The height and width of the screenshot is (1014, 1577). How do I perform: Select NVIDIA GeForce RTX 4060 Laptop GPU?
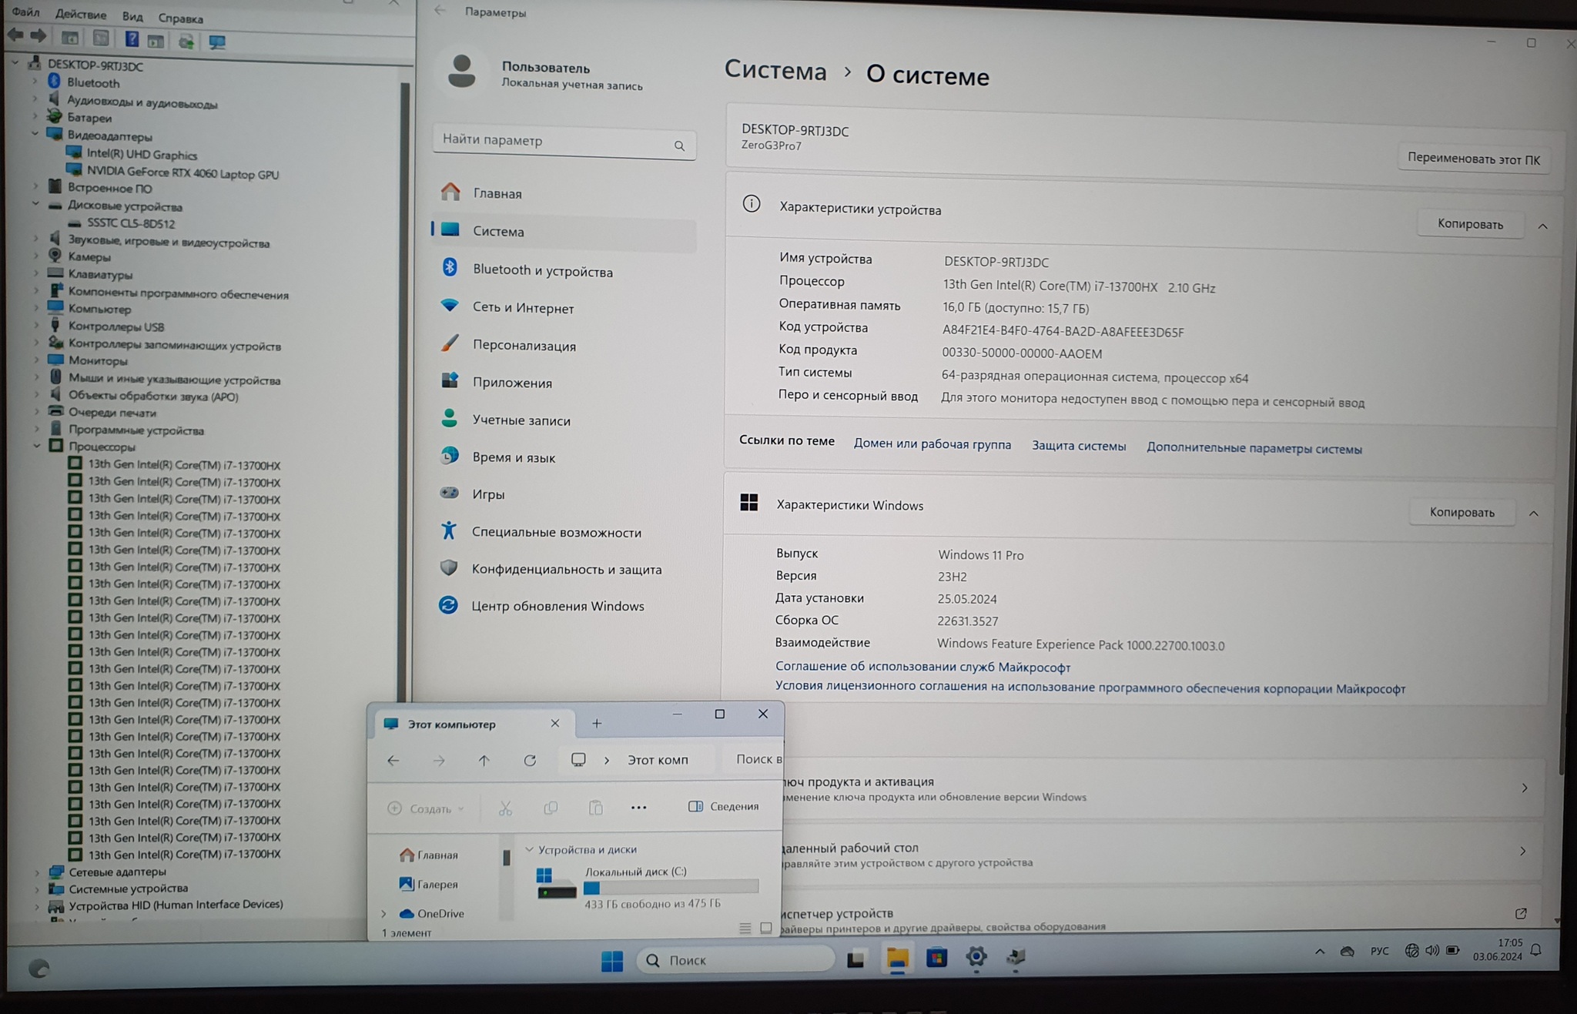[x=182, y=174]
